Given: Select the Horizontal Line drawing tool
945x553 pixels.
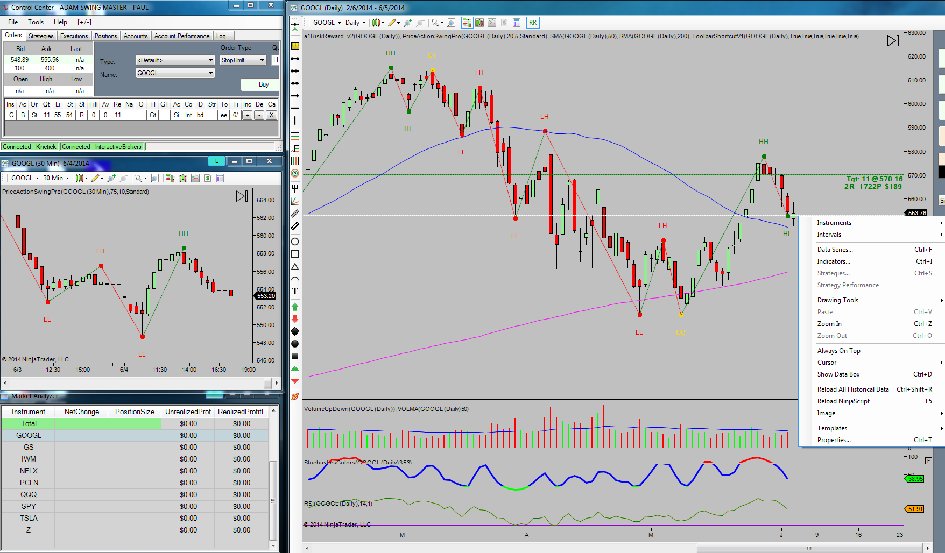Looking at the screenshot, I should pos(295,108).
